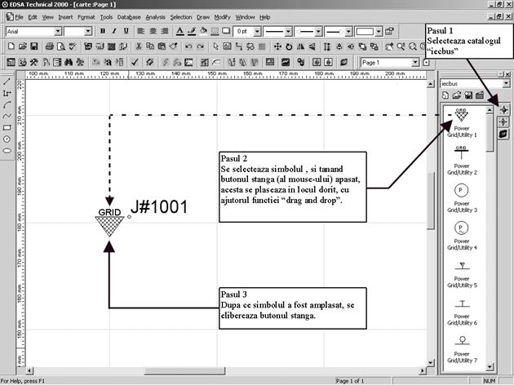This screenshot has height=385, width=514.
Task: Toggle Bold text formatting
Action: 102,32
